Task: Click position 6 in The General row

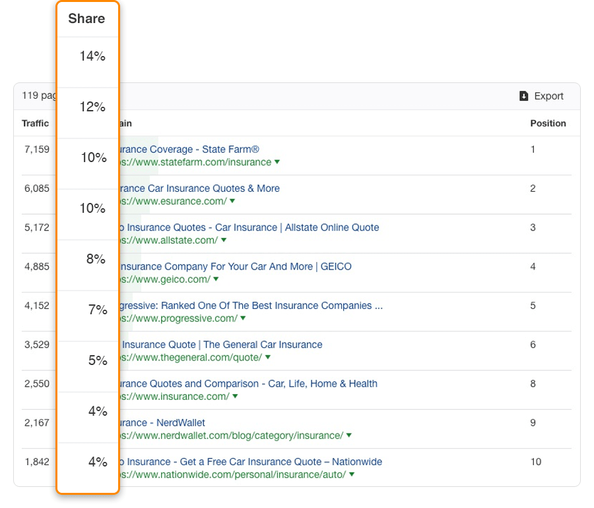Action: coord(533,345)
